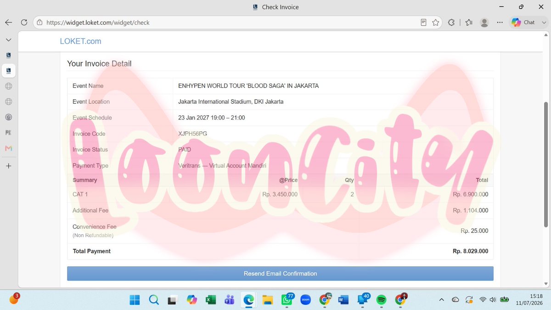Select the event name ENHYPEN WORLD TOUR text
This screenshot has width=551, height=310.
click(x=248, y=86)
